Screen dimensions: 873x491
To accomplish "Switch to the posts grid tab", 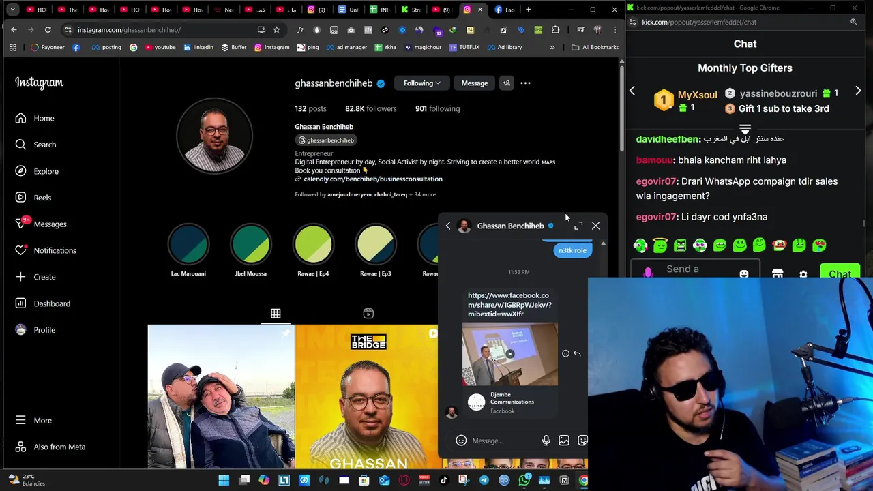I will point(276,314).
